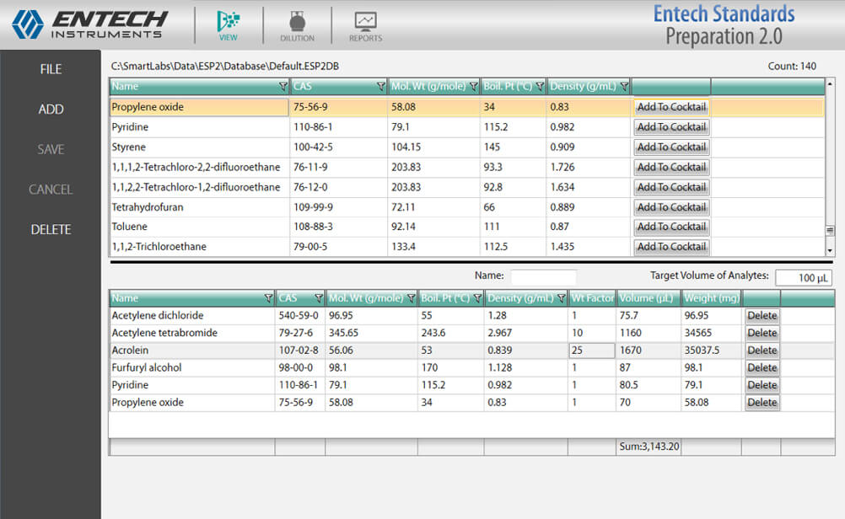The image size is (845, 519).
Task: Delete Acetylene dichloride from cocktail
Action: pyautogui.click(x=762, y=315)
